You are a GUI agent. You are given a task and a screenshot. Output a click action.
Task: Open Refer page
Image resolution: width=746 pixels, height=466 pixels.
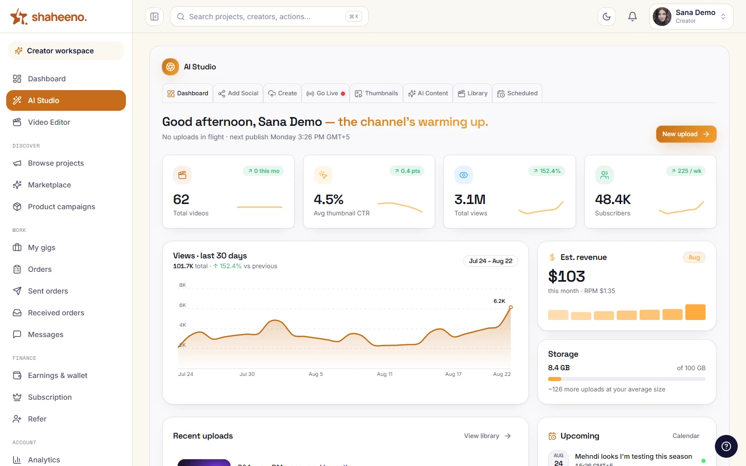click(66, 419)
